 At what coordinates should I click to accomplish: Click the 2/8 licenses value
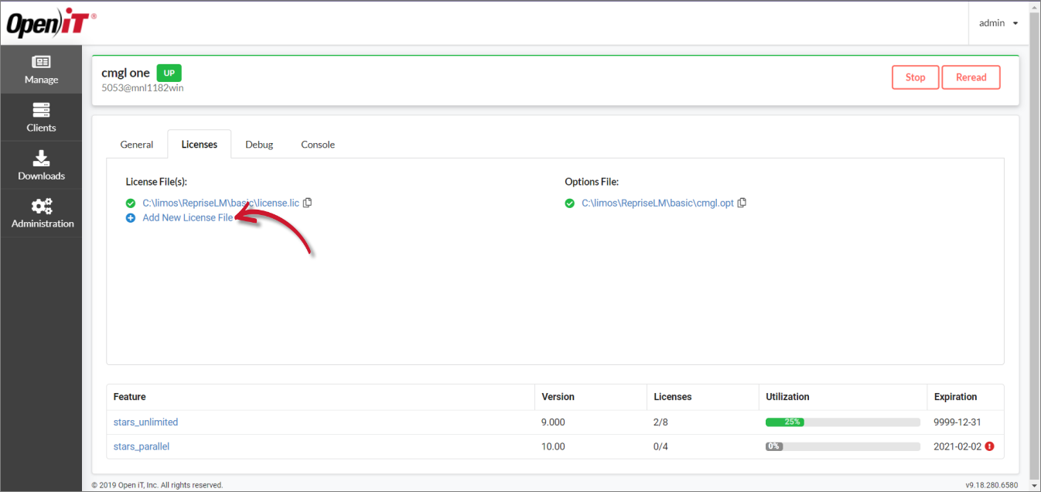pyautogui.click(x=660, y=422)
